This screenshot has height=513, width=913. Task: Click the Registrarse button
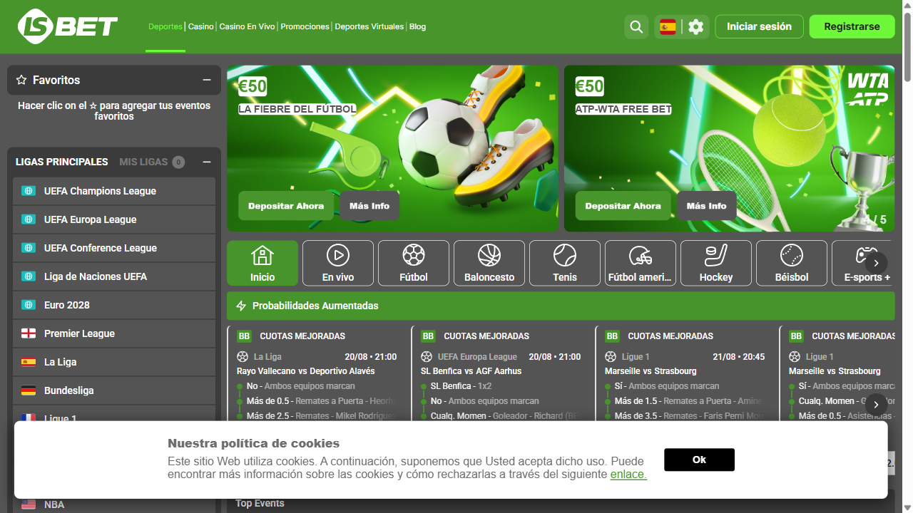pyautogui.click(x=852, y=26)
